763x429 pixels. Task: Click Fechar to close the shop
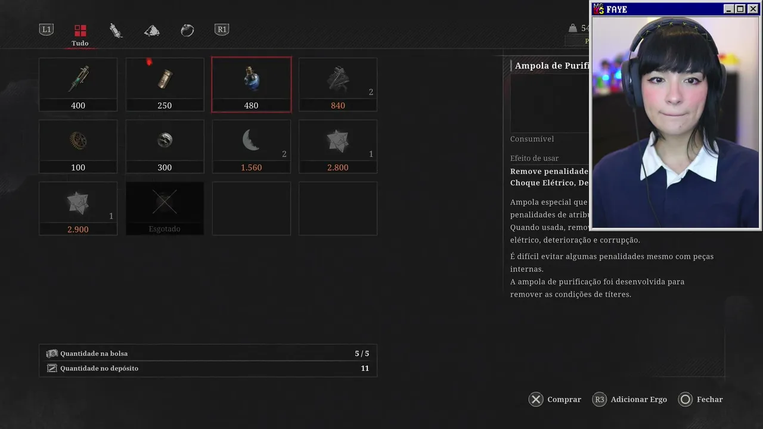point(700,399)
